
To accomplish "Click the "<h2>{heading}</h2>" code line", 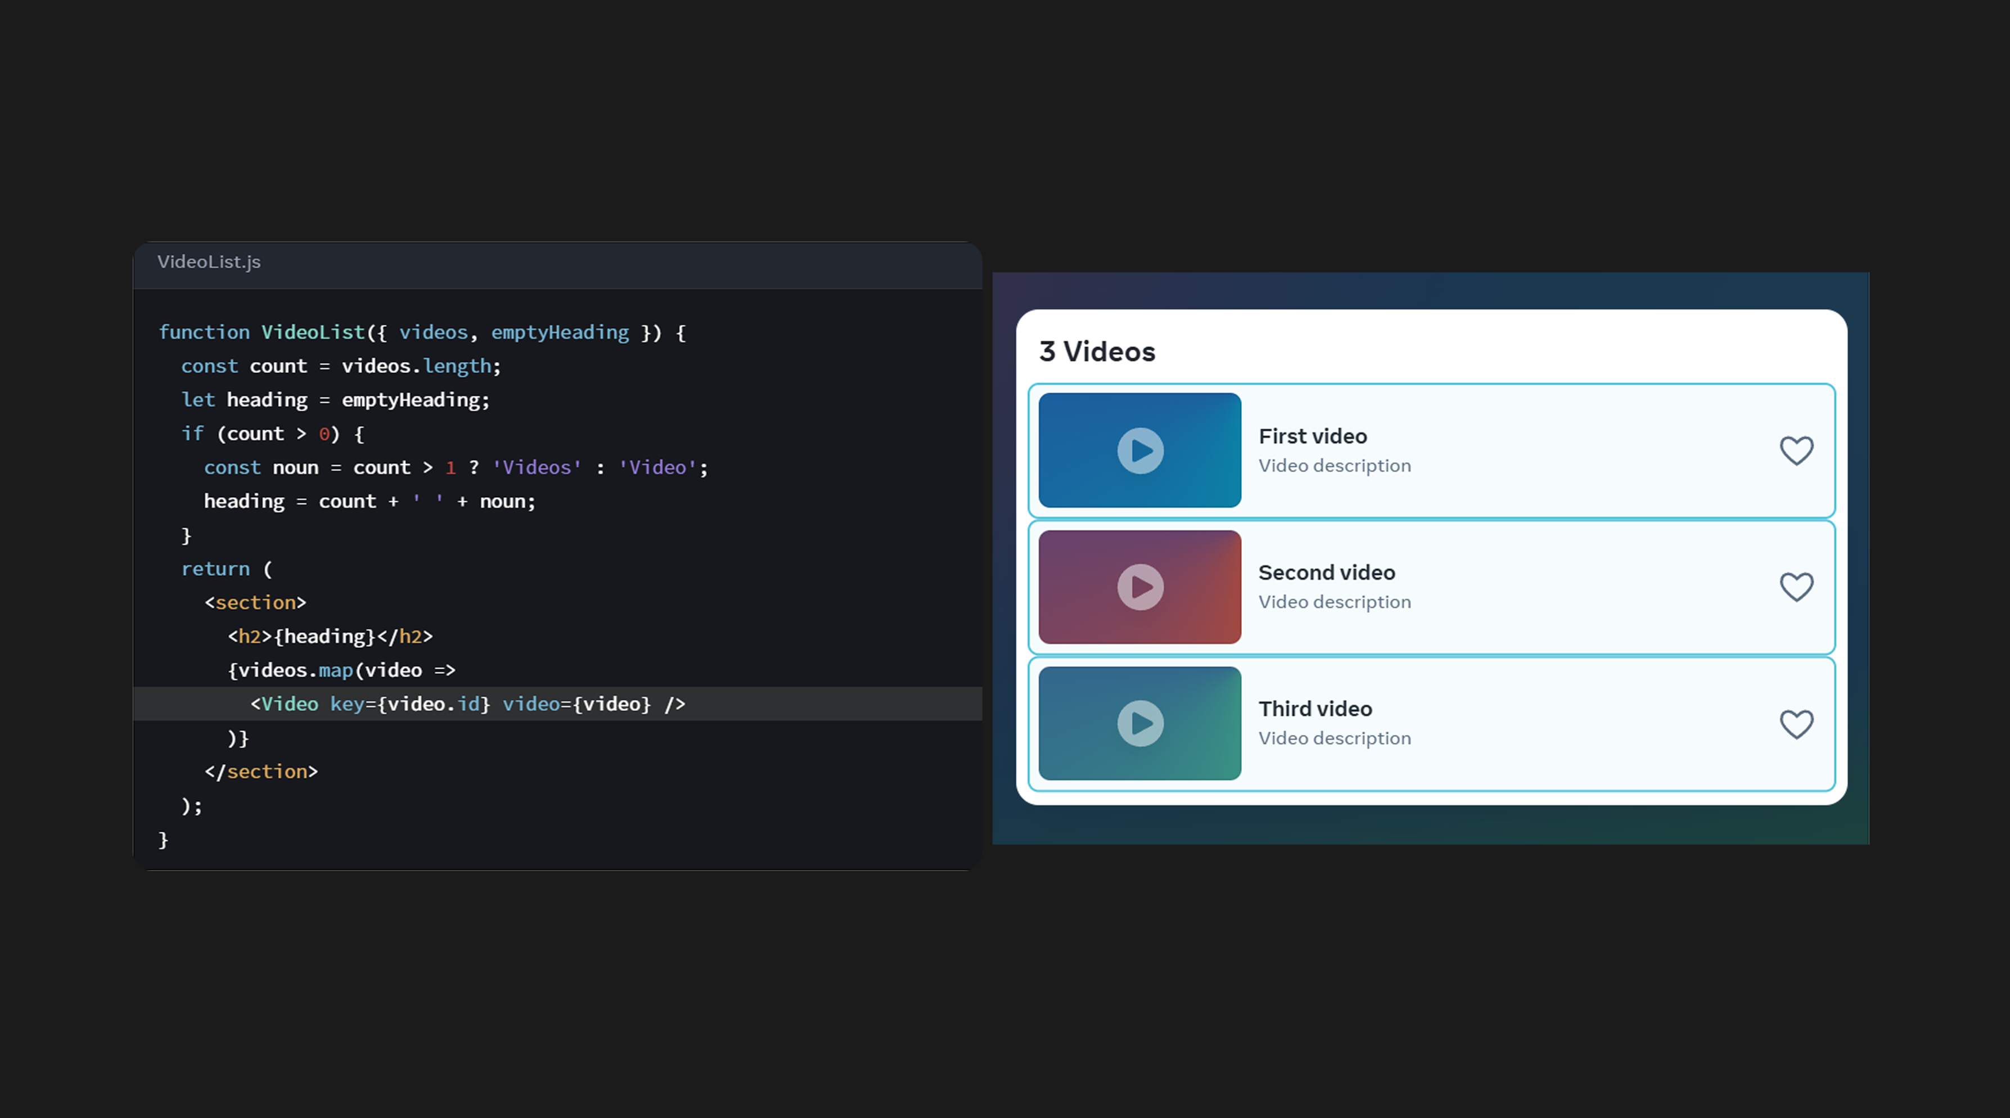I will coord(330,637).
